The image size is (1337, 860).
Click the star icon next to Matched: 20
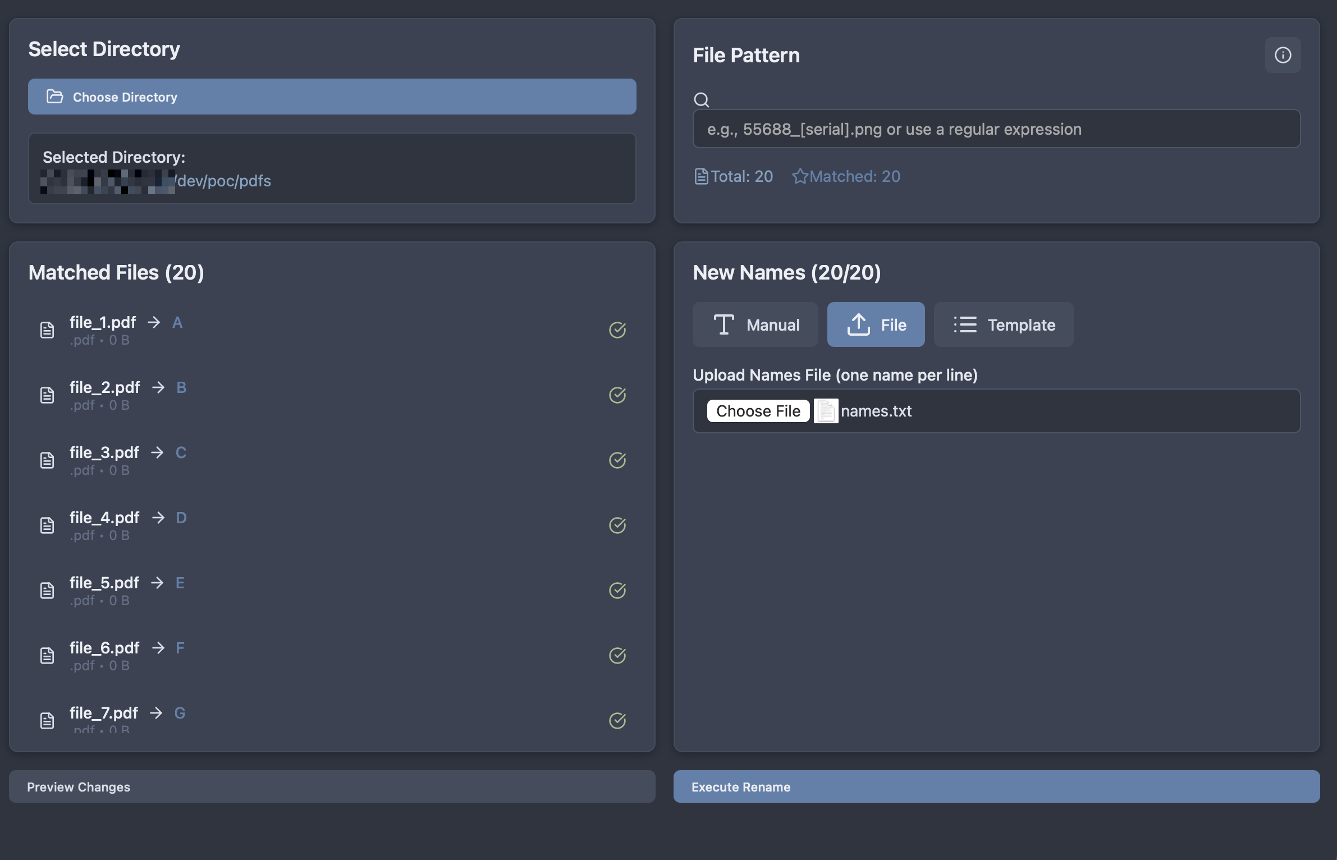[x=799, y=176]
